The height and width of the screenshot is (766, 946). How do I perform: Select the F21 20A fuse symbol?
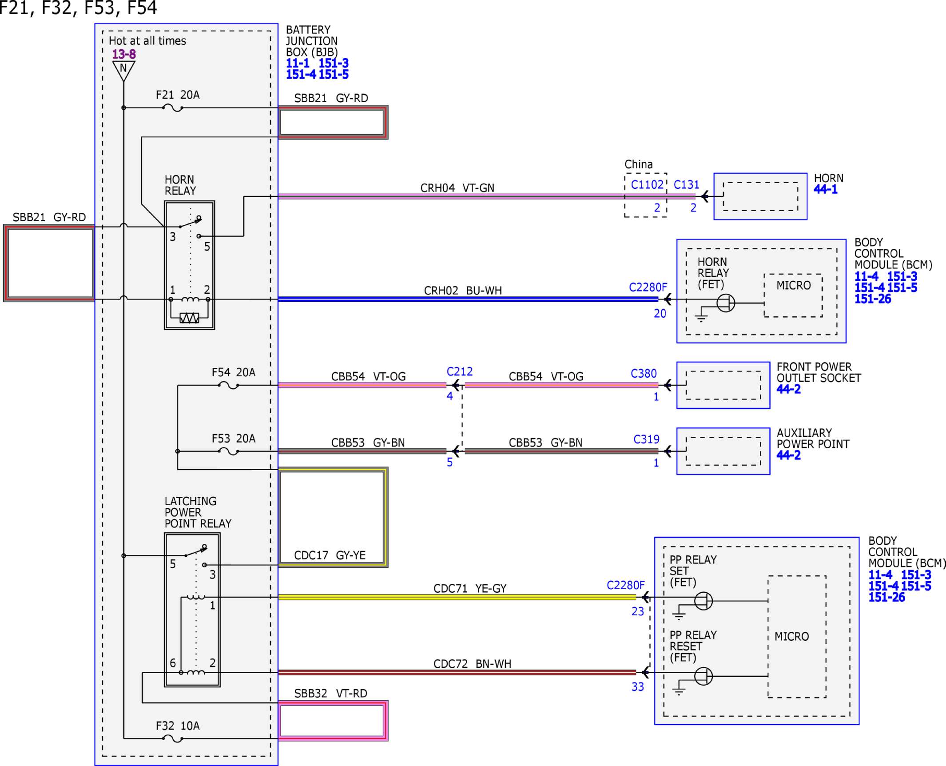[x=173, y=108]
